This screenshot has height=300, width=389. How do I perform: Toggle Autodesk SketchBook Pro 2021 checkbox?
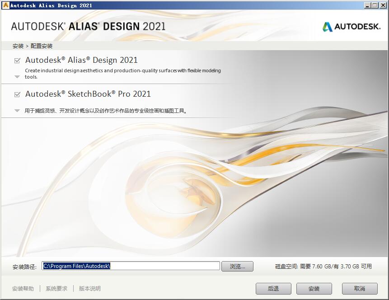click(17, 94)
